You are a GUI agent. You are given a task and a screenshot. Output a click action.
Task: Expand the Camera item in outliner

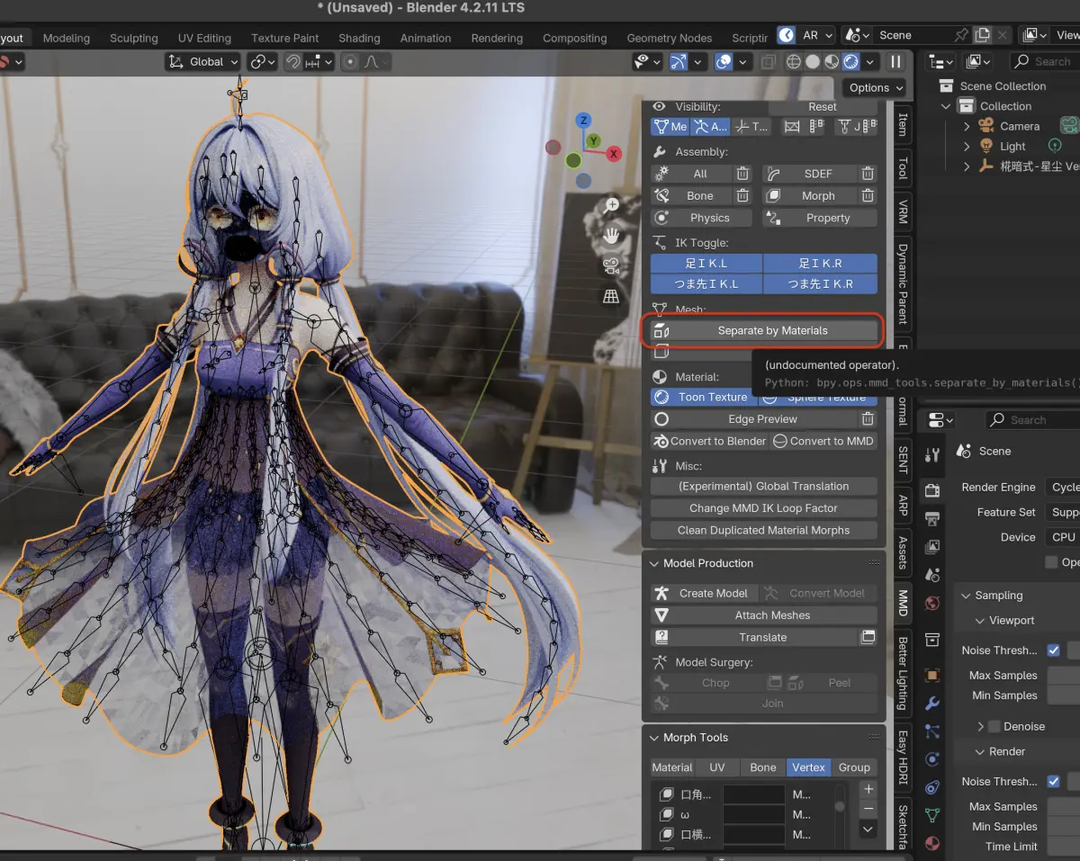[x=967, y=127]
